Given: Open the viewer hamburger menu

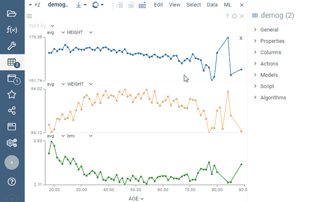Looking at the screenshot, I should tap(29, 16).
